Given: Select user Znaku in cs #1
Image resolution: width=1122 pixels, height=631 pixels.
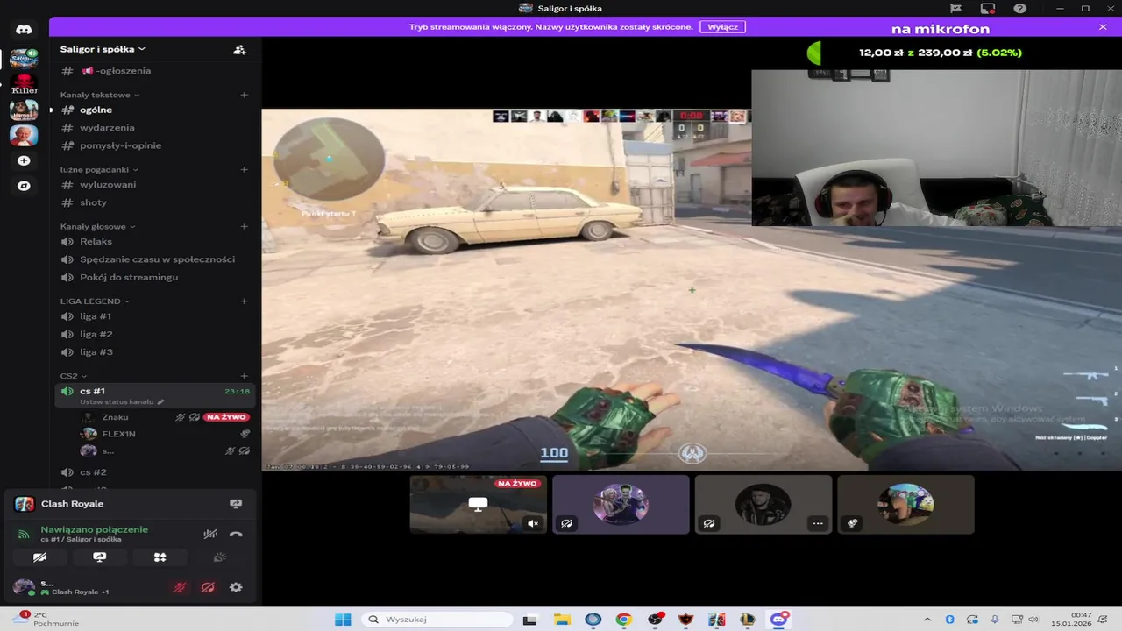Looking at the screenshot, I should point(115,417).
